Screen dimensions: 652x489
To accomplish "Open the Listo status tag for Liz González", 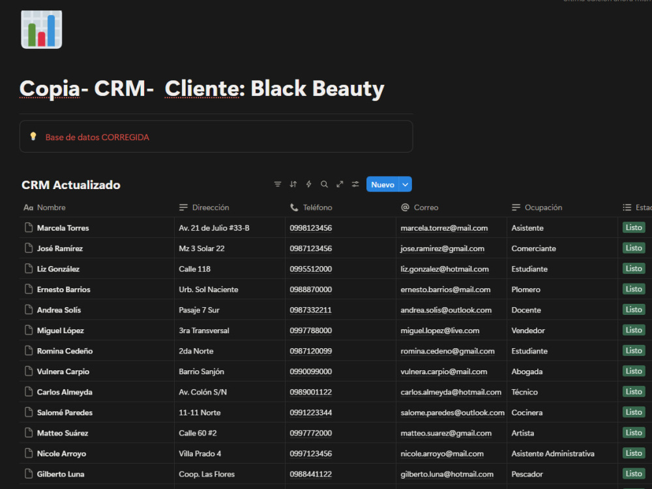I will tap(634, 269).
